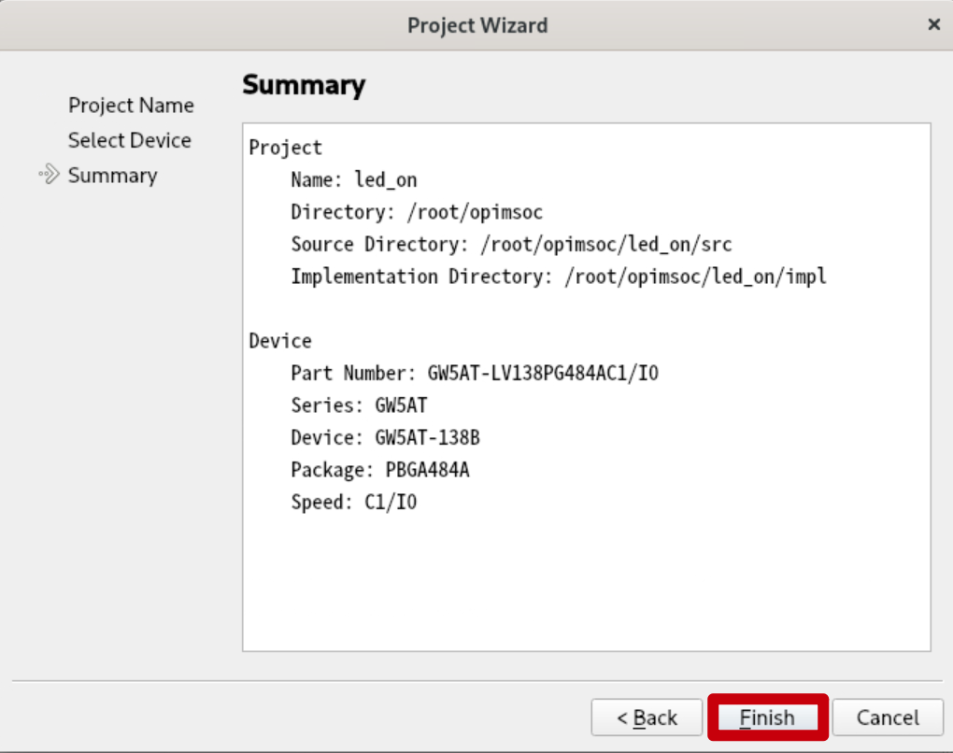Click the 'Device' section heading
Image resolution: width=953 pixels, height=753 pixels.
[x=280, y=341]
